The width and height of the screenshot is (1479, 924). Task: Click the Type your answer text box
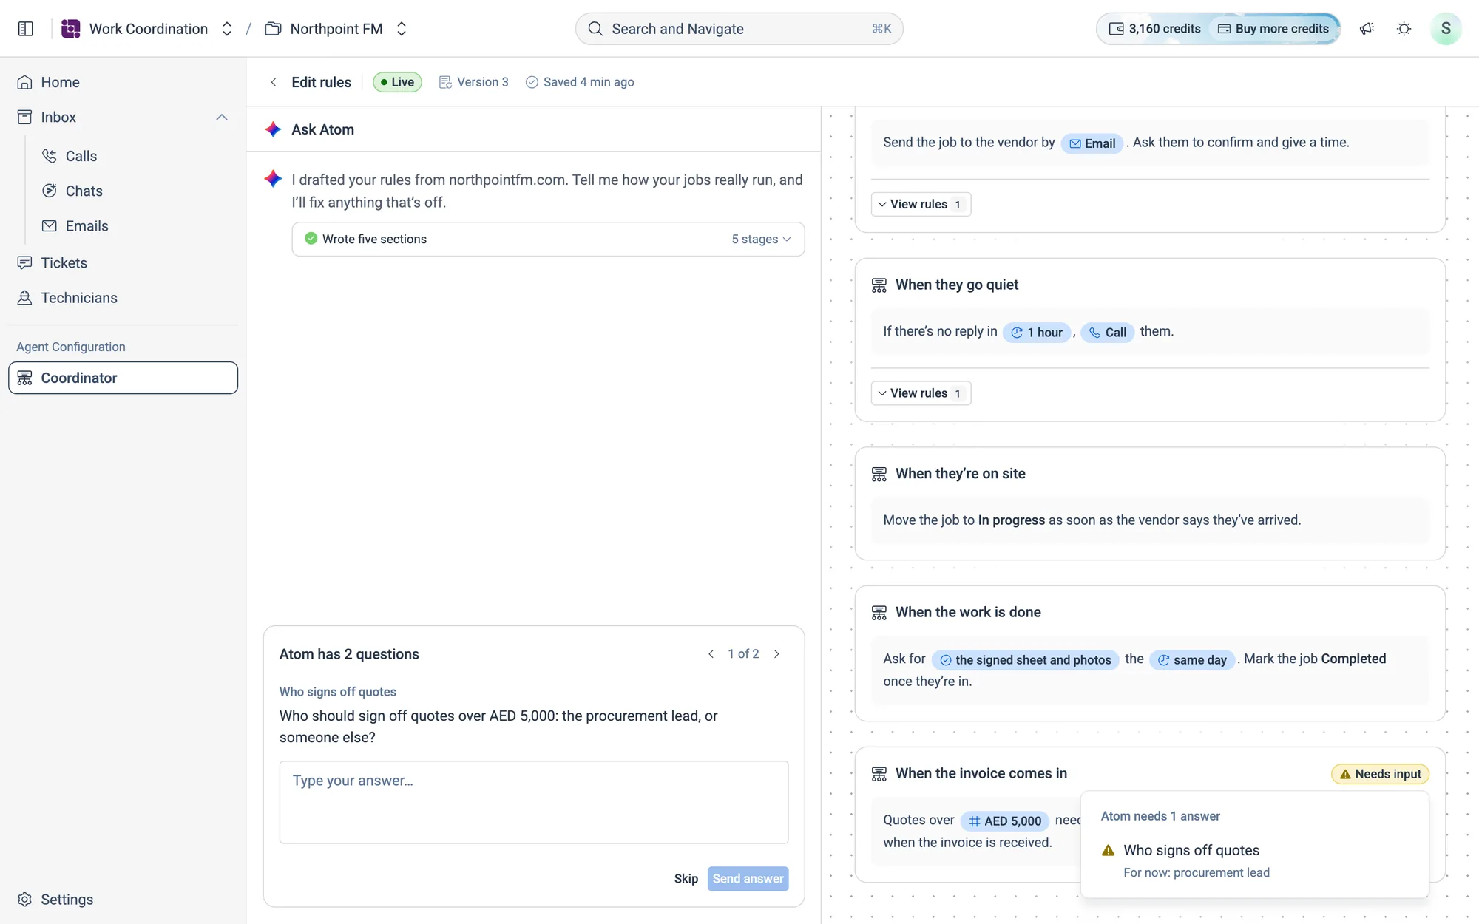click(x=533, y=803)
